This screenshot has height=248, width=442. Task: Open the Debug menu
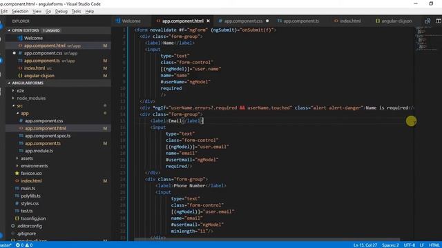pos(61,11)
